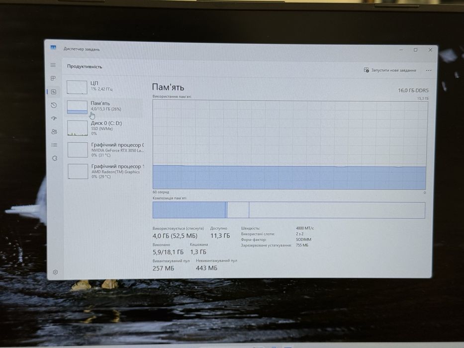Open the Details page list icon
This screenshot has width=464, height=348.
(54, 145)
